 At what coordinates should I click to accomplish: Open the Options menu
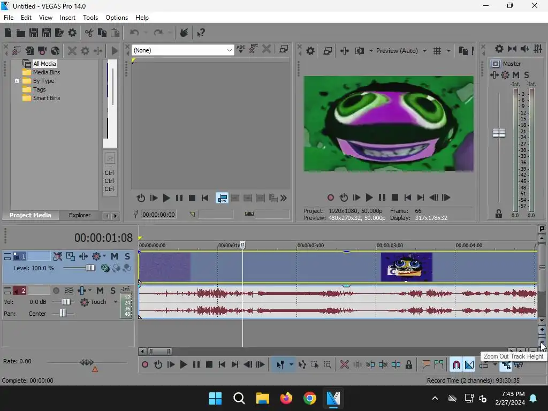[x=116, y=18]
